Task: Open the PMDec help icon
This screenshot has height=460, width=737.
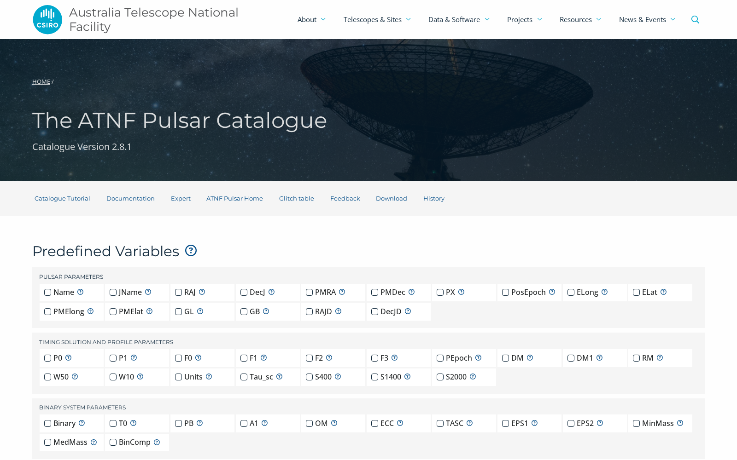Action: click(x=411, y=292)
